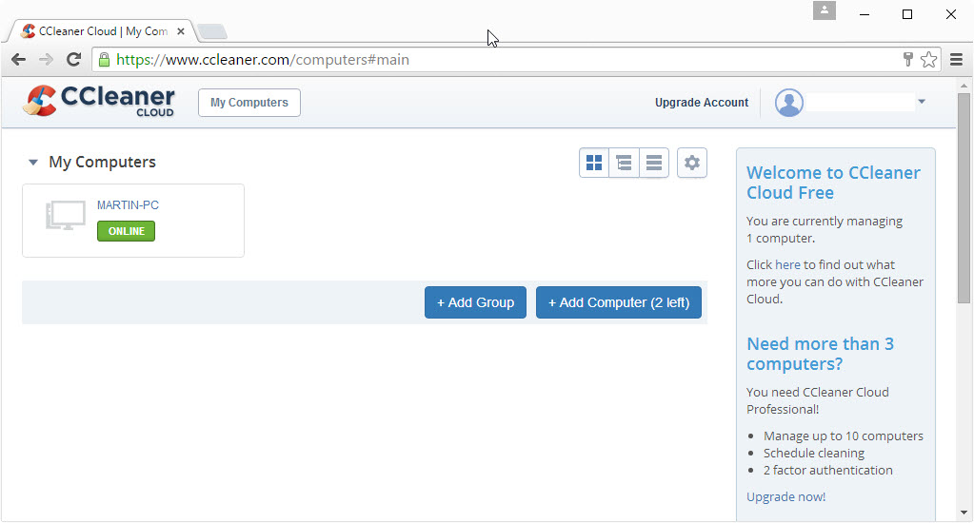
Task: Click 'Manage up to 10 computers' text
Action: [844, 436]
